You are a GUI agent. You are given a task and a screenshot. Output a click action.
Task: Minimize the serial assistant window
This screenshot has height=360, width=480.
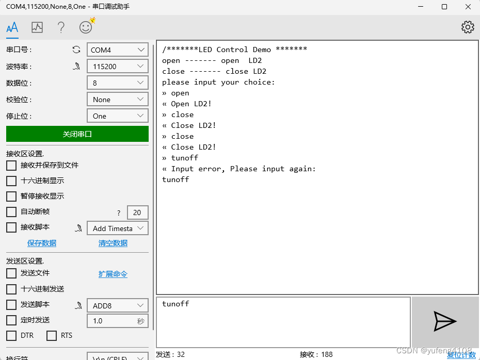tap(421, 7)
